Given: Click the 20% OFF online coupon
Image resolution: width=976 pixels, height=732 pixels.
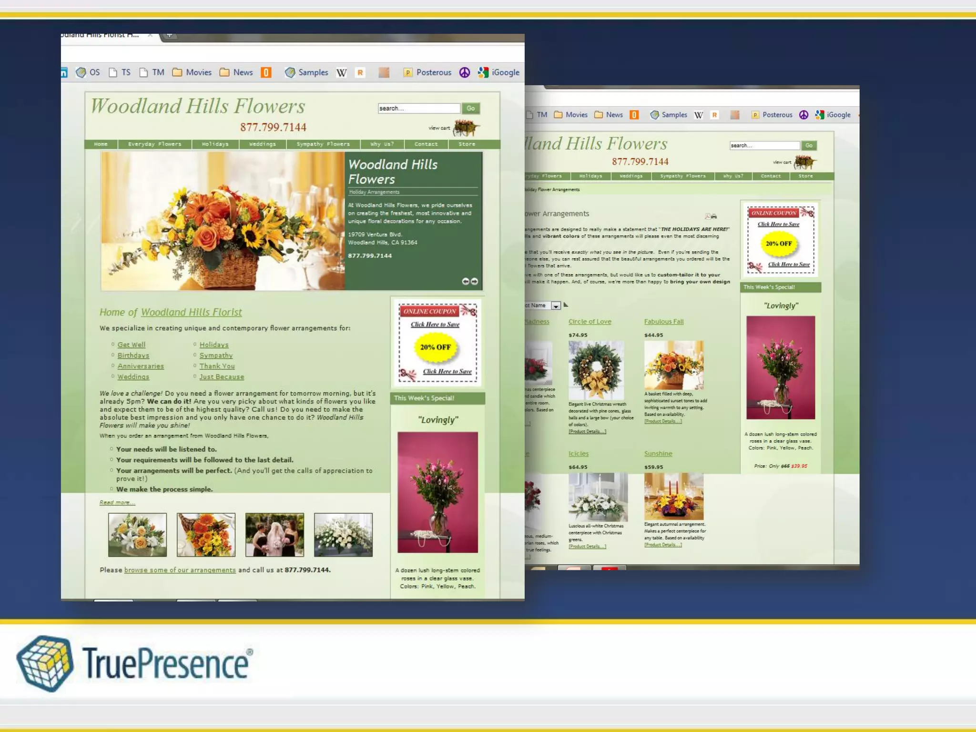Looking at the screenshot, I should (436, 347).
